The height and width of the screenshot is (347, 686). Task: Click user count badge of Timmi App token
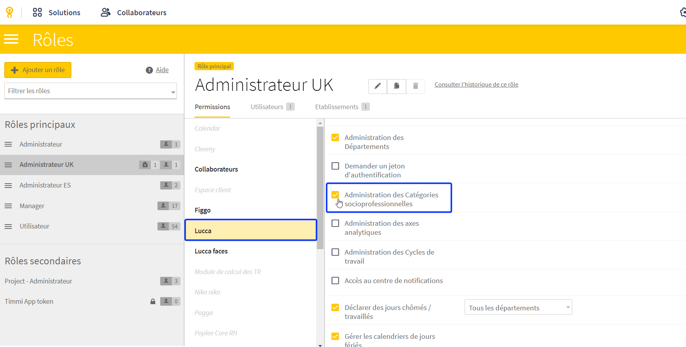(170, 301)
